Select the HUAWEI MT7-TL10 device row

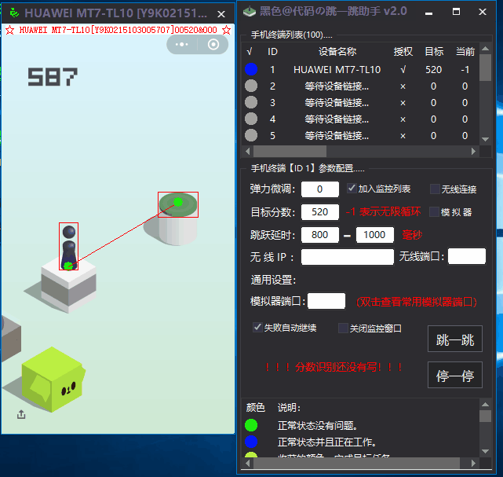pyautogui.click(x=337, y=69)
